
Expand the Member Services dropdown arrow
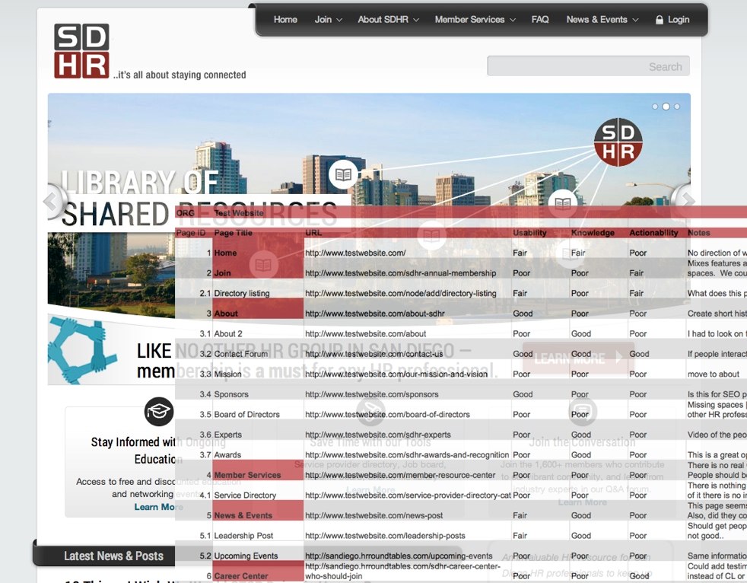point(513,20)
